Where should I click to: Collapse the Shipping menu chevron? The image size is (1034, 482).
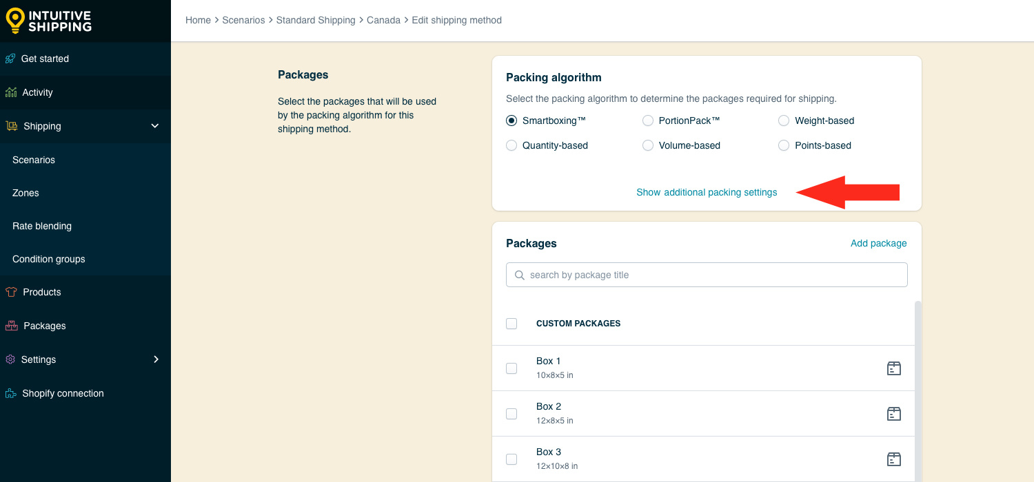pos(155,126)
